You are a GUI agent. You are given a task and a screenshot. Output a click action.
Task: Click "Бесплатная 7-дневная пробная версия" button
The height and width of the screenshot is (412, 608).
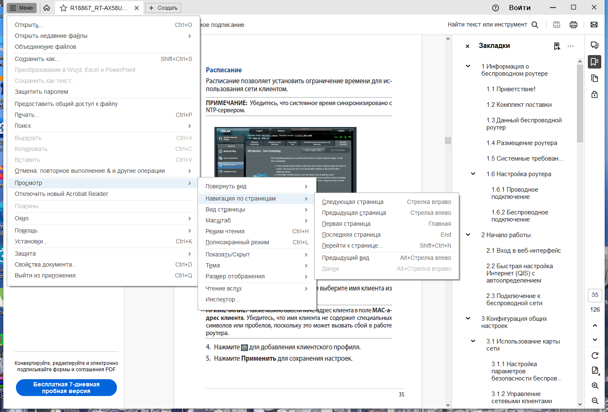(x=66, y=387)
